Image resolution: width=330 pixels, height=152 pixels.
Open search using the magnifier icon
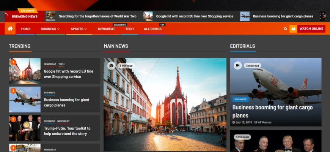tap(285, 29)
